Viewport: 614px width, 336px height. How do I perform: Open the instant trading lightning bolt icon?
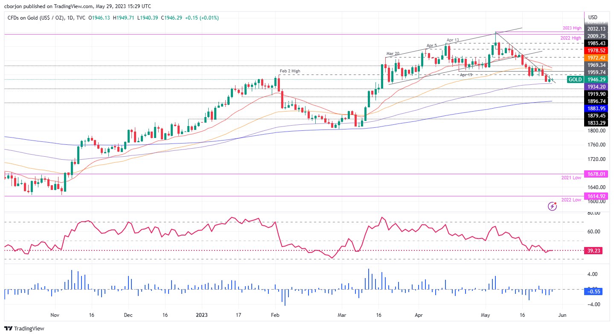point(553,206)
